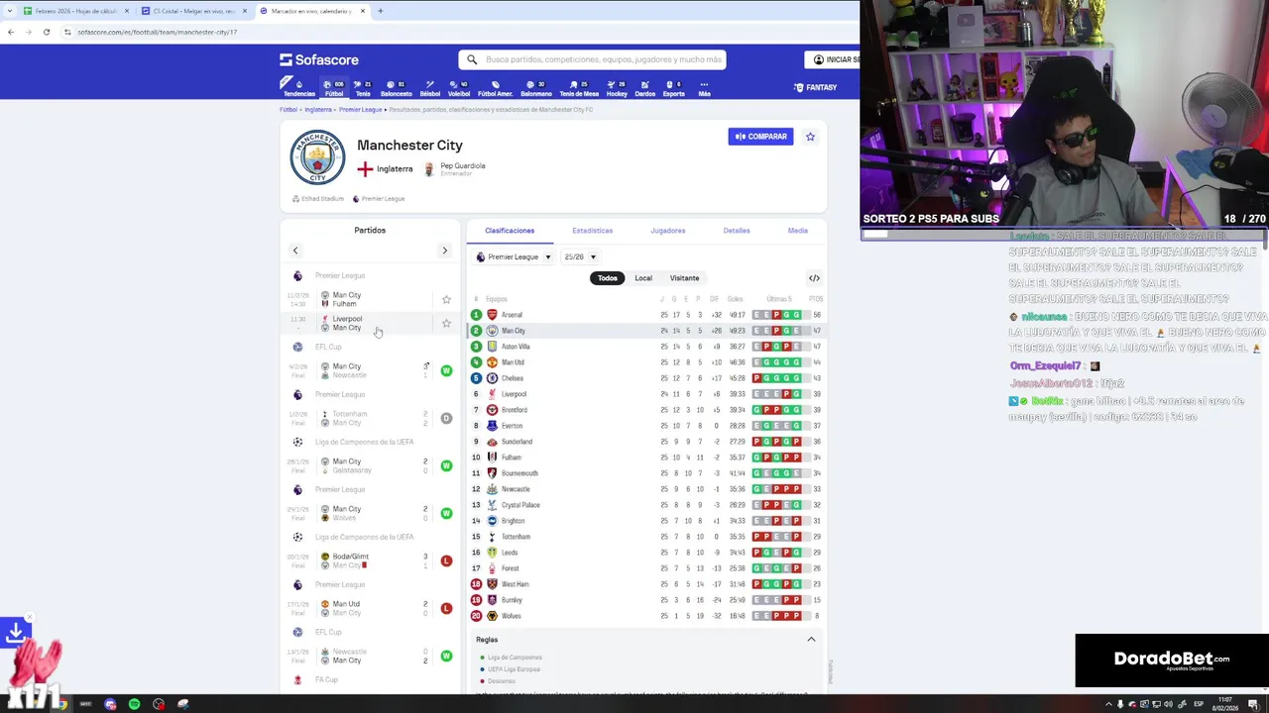Open the FANTASY link
Screen dimensions: 1269x713
coord(815,87)
